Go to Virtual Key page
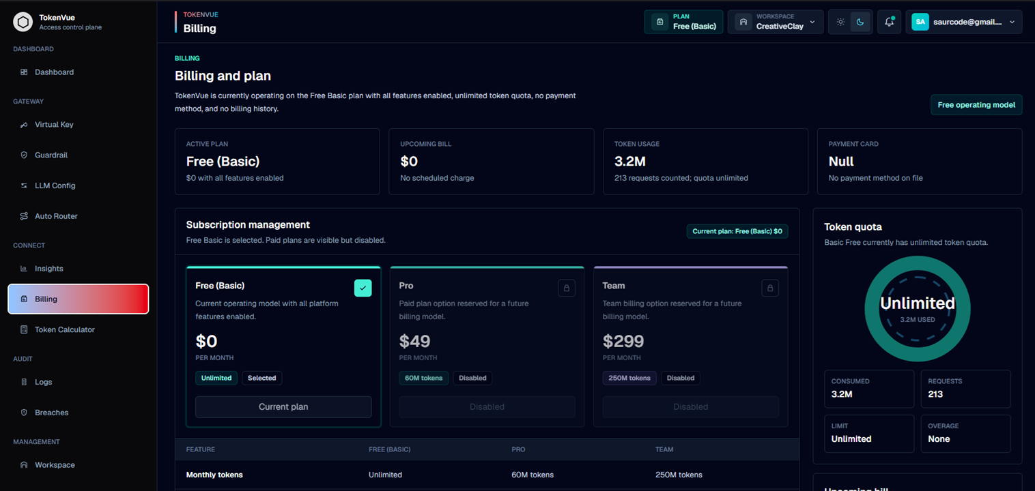The image size is (1035, 491). pos(78,125)
